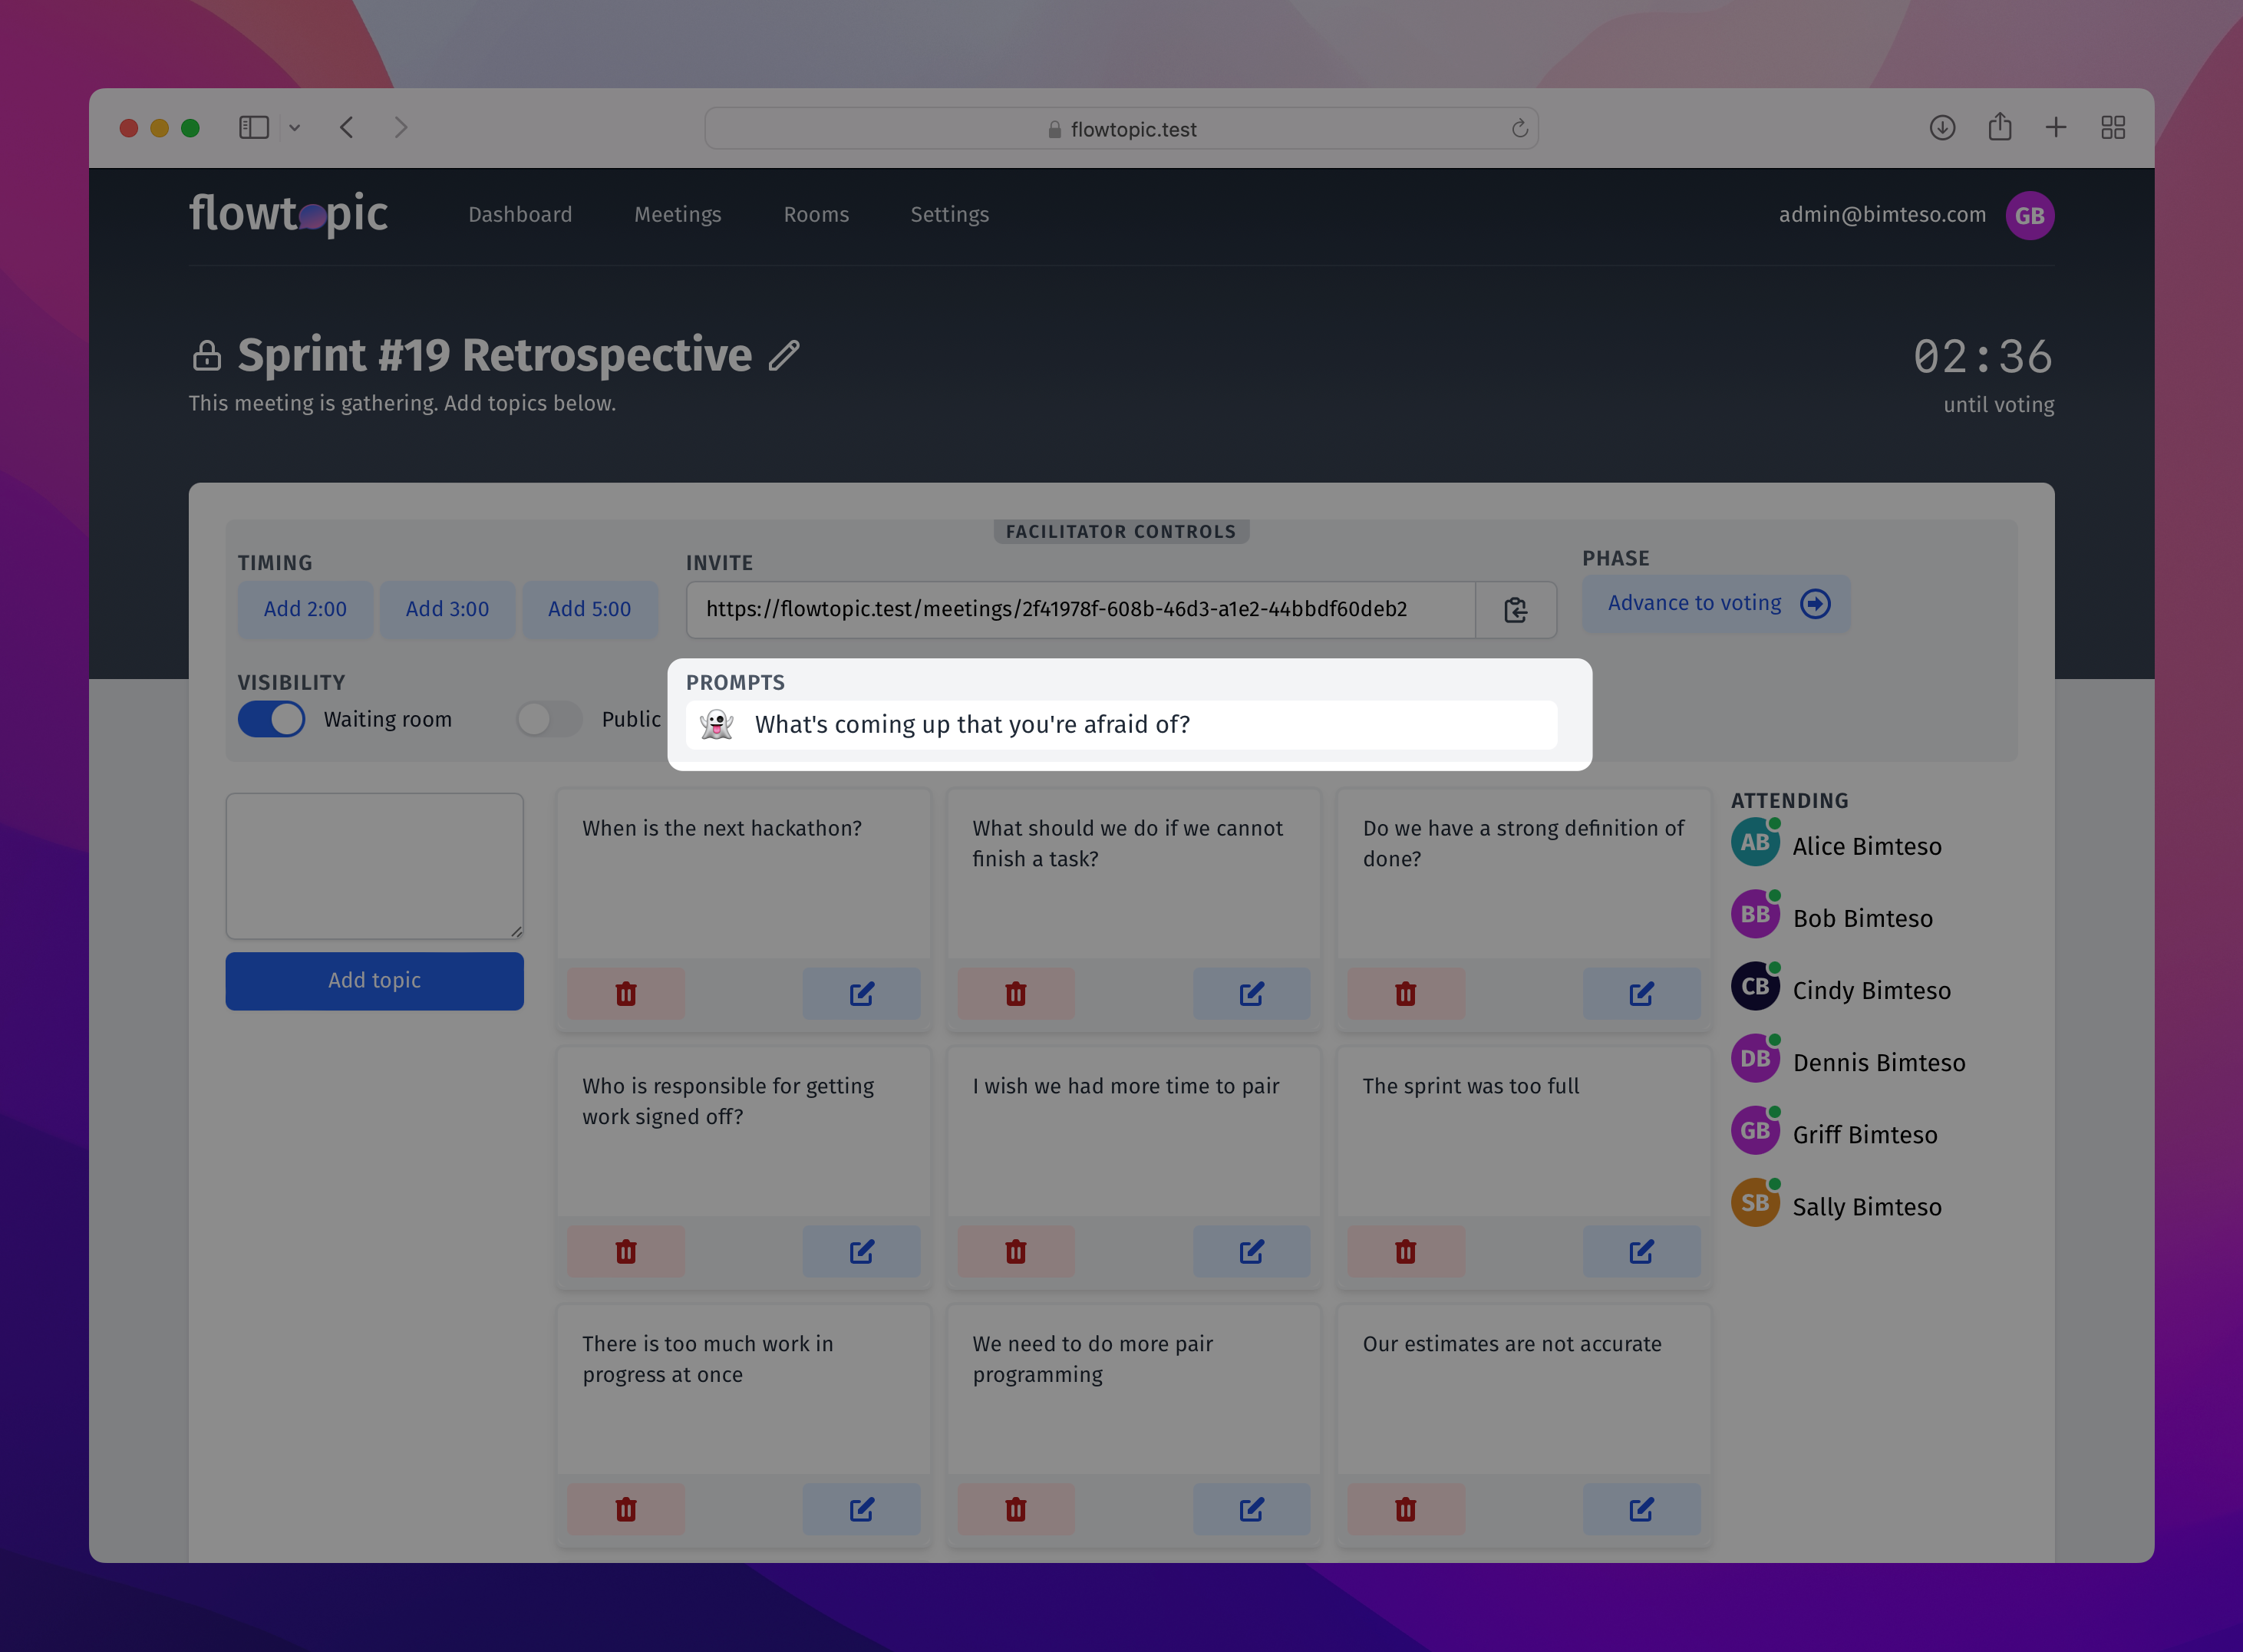Image resolution: width=2243 pixels, height=1652 pixels.
Task: Click the delete icon on 'When is the next hackathon?'
Action: tap(627, 992)
